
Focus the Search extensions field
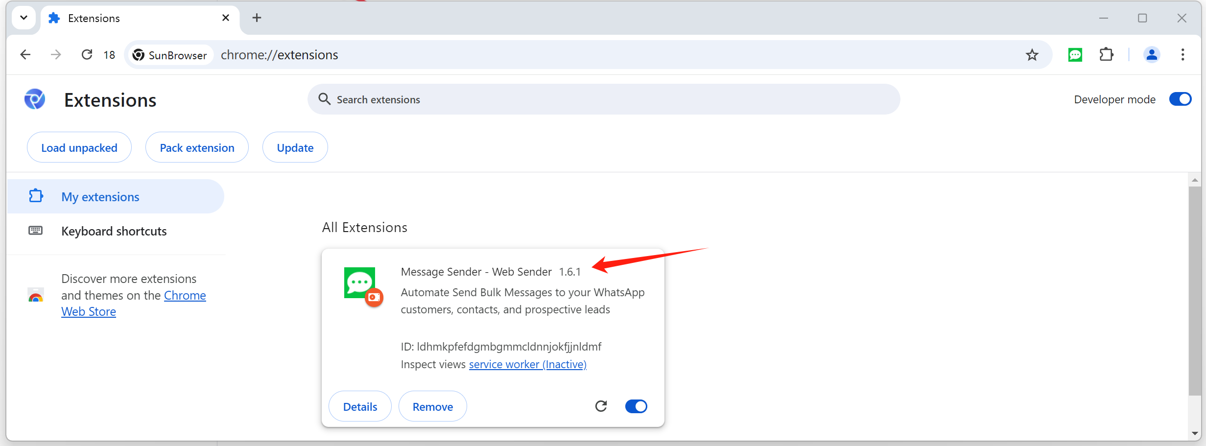[x=602, y=99]
